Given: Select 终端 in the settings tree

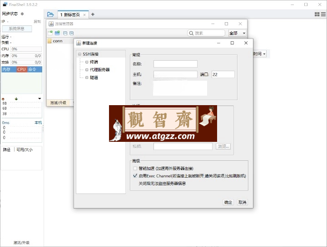Looking at the screenshot, I should [94, 62].
